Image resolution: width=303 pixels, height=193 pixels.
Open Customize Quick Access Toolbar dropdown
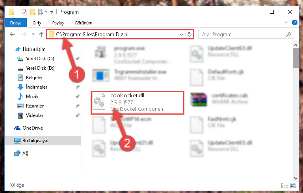pos(52,12)
